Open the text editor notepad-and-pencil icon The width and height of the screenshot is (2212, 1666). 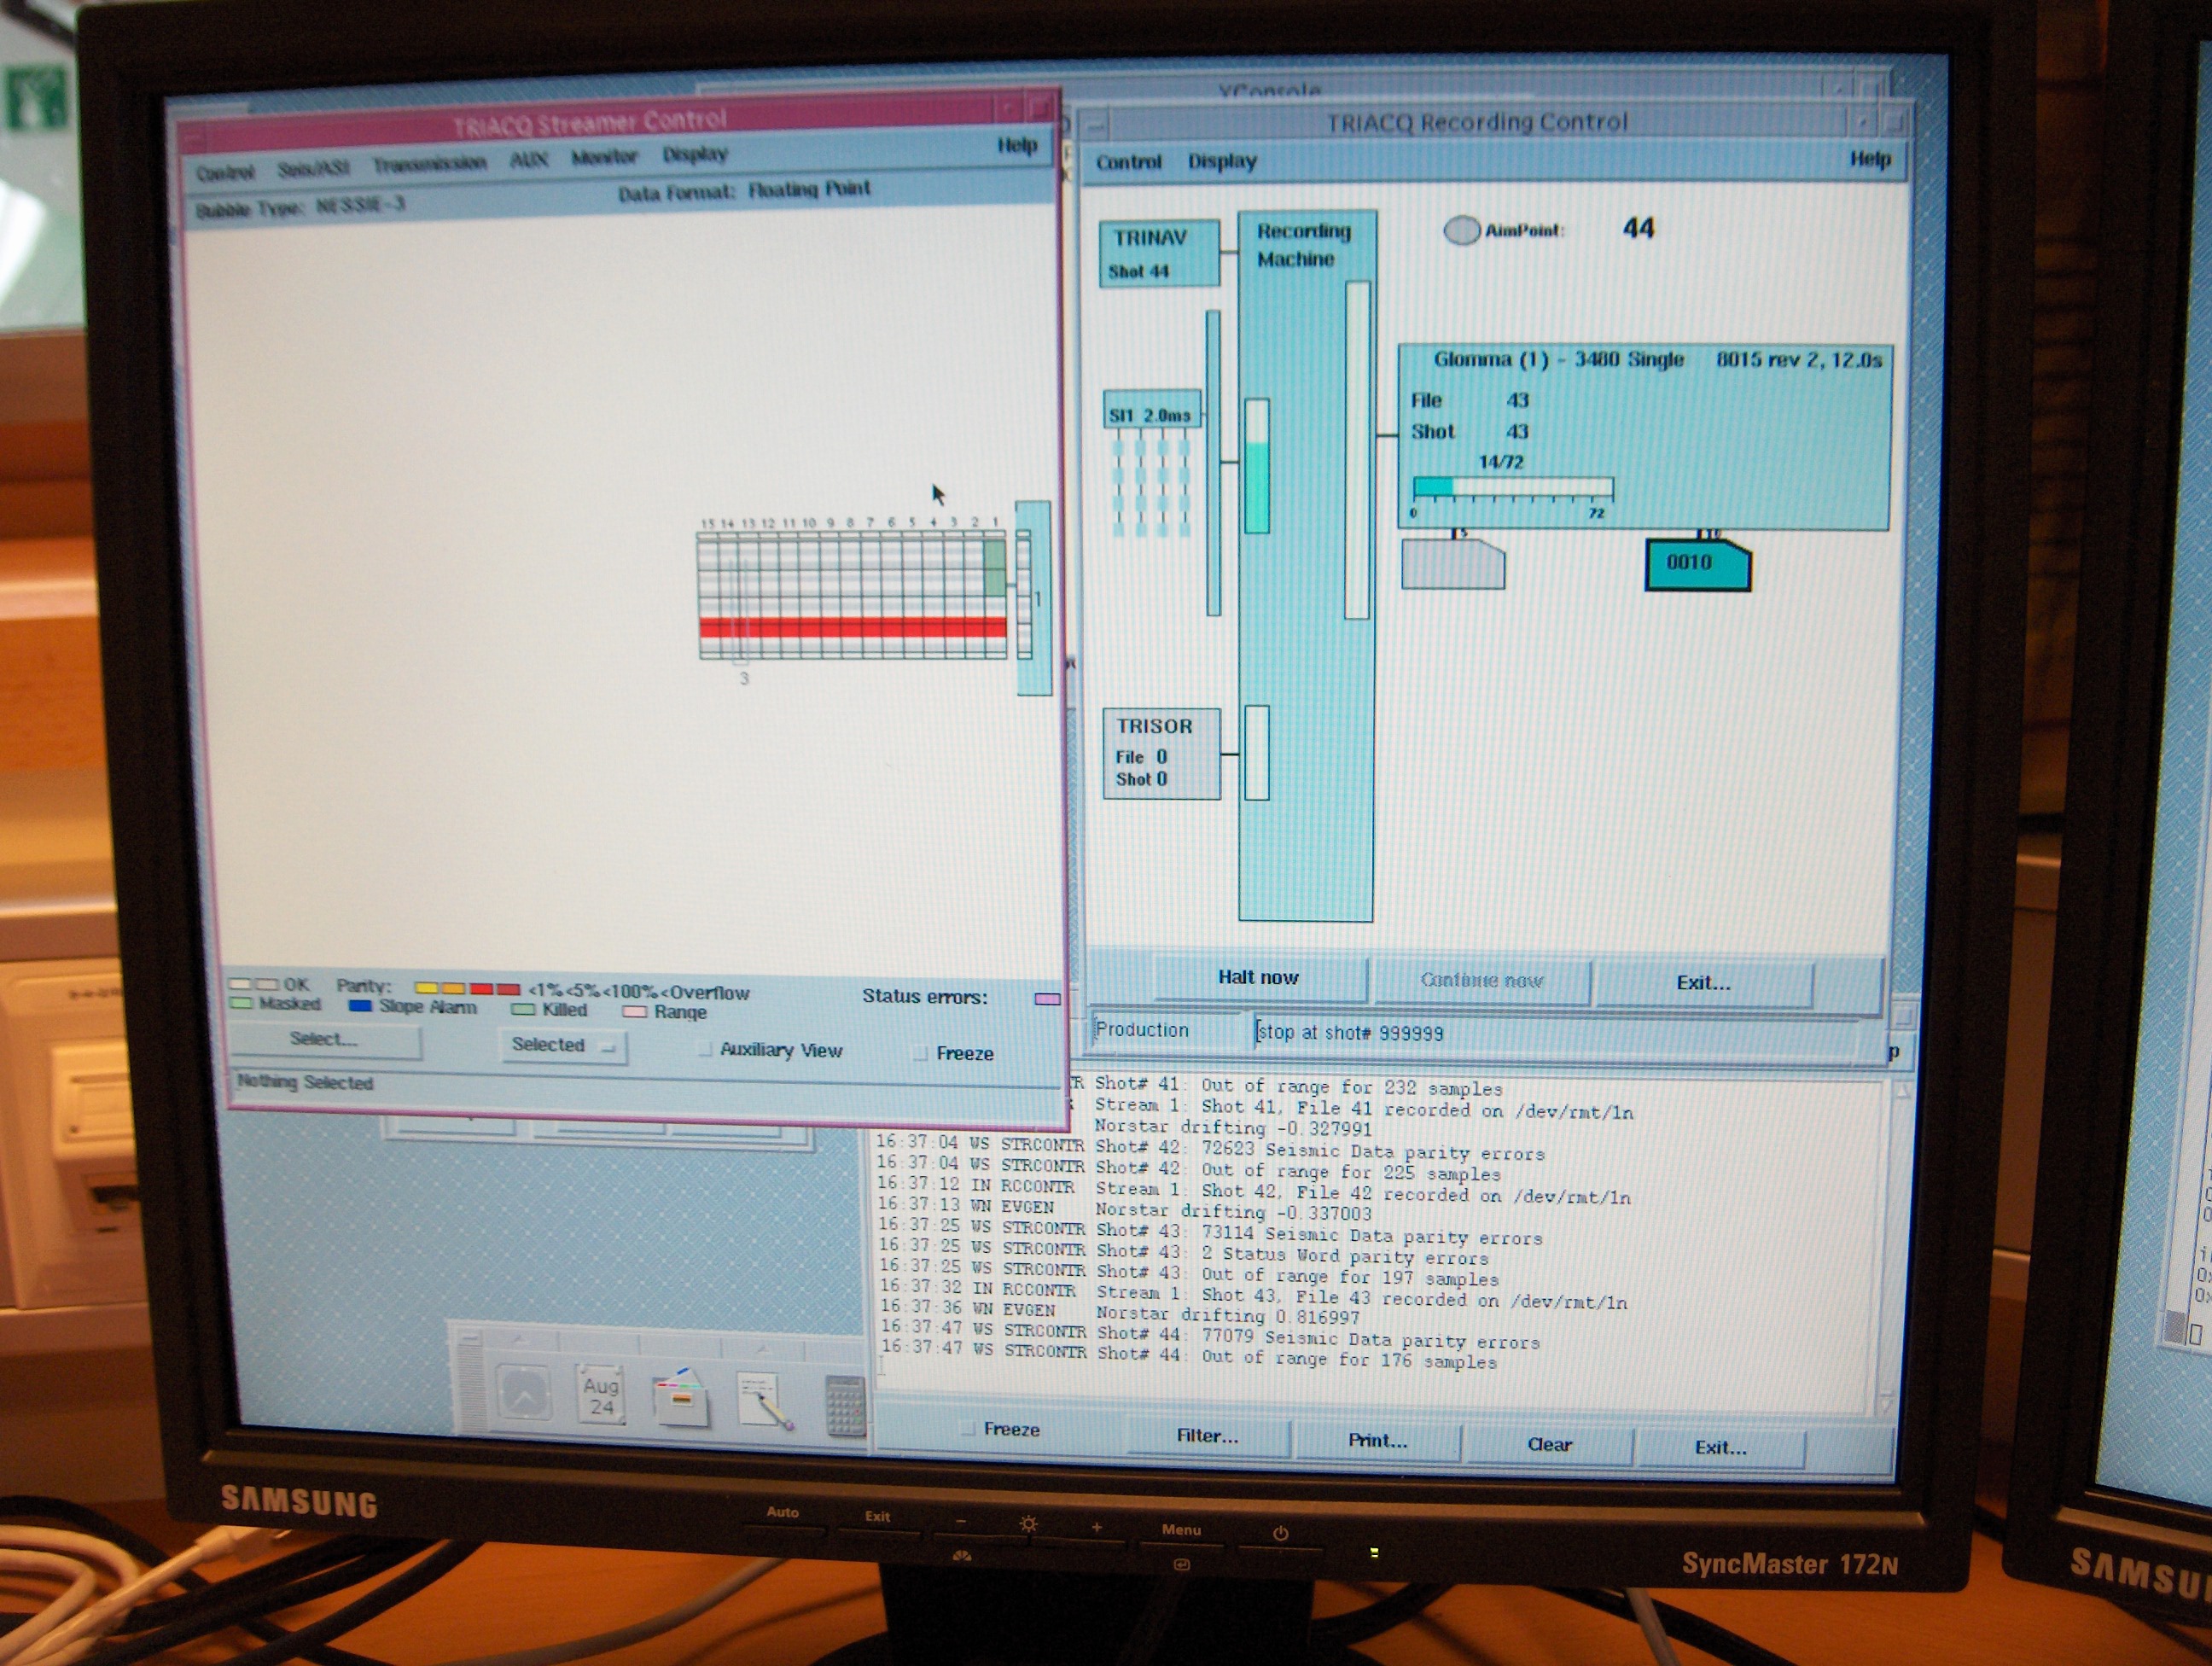[763, 1401]
